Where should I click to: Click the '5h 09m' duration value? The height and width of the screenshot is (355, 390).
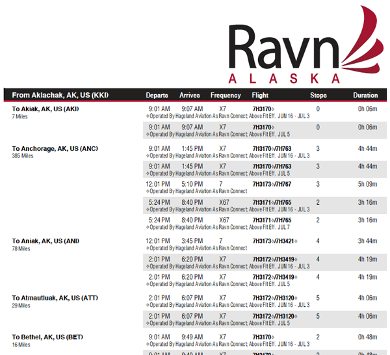click(367, 184)
